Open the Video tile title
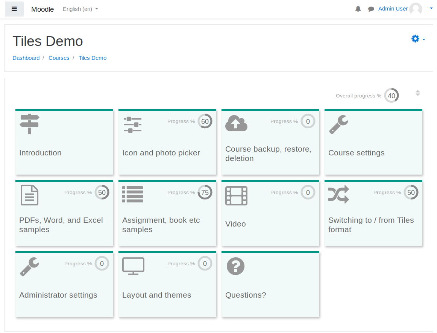The width and height of the screenshot is (437, 333). tap(235, 224)
